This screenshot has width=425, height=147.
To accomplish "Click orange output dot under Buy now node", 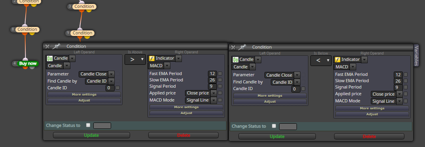I will point(25,67).
